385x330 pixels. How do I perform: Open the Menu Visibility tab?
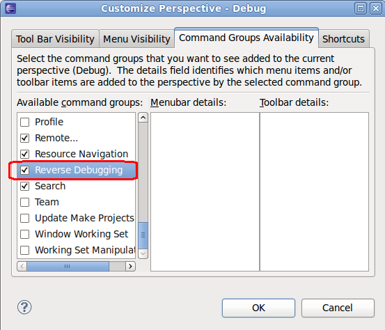(136, 39)
